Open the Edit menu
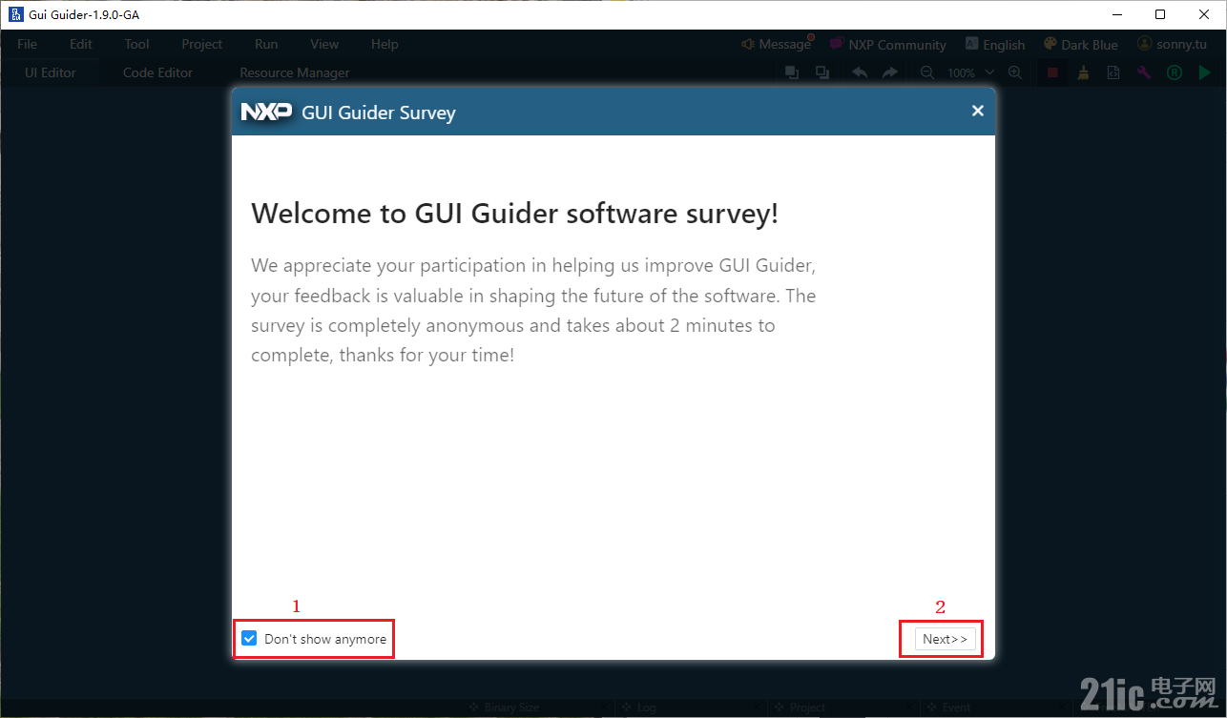 (81, 44)
